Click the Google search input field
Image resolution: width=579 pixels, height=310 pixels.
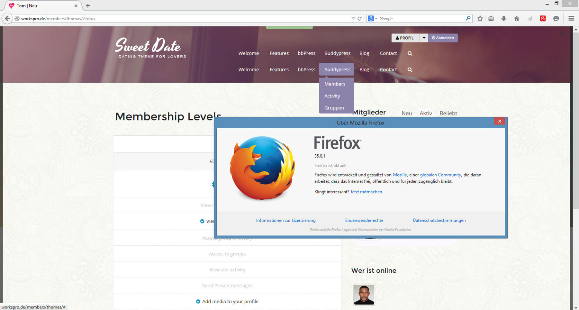coord(420,18)
